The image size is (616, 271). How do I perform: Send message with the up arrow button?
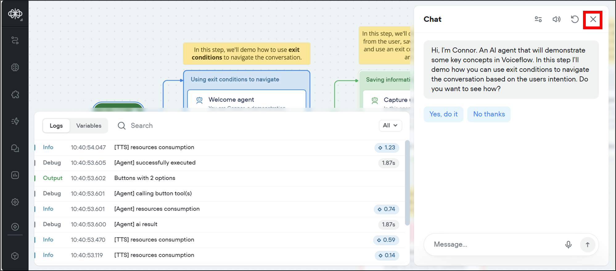(587, 245)
